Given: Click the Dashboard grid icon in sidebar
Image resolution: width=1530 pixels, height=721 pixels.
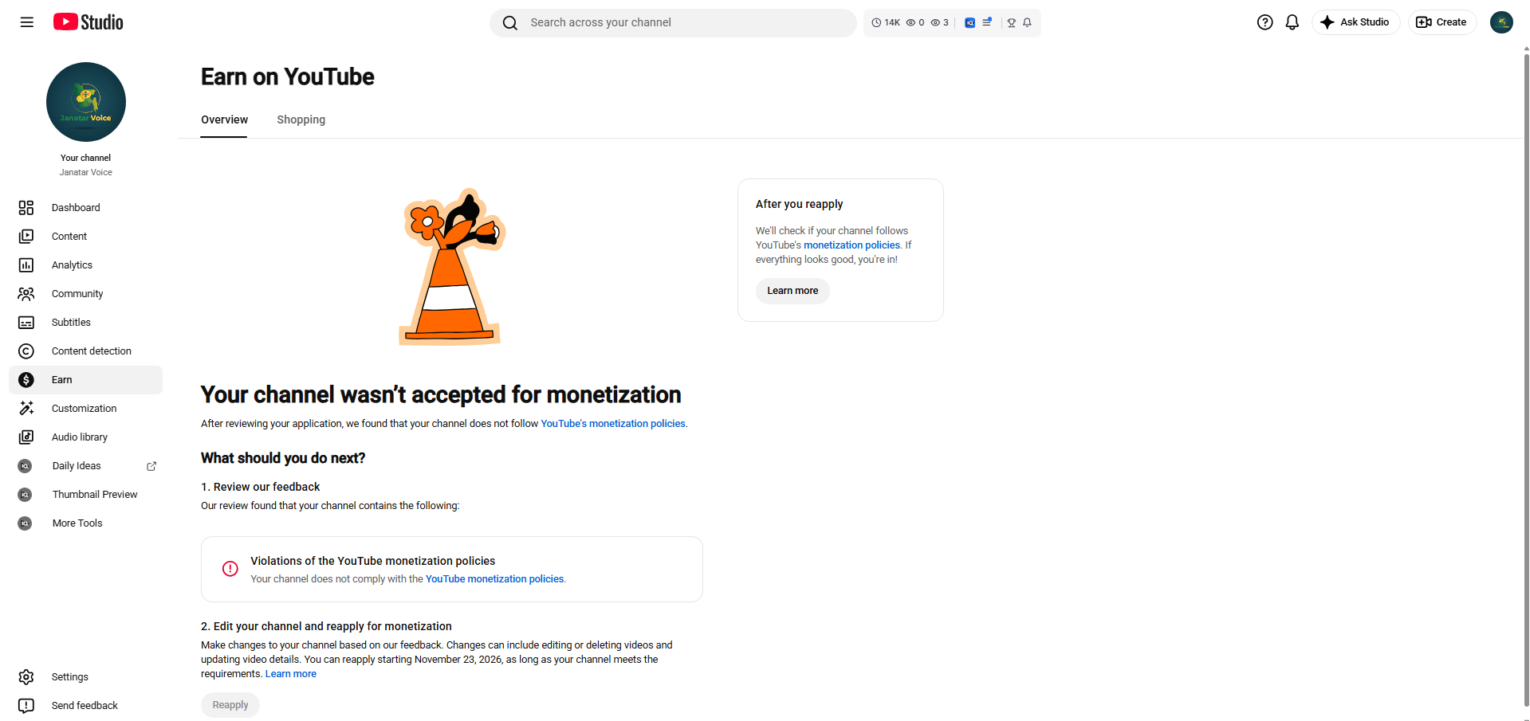Looking at the screenshot, I should coord(26,208).
